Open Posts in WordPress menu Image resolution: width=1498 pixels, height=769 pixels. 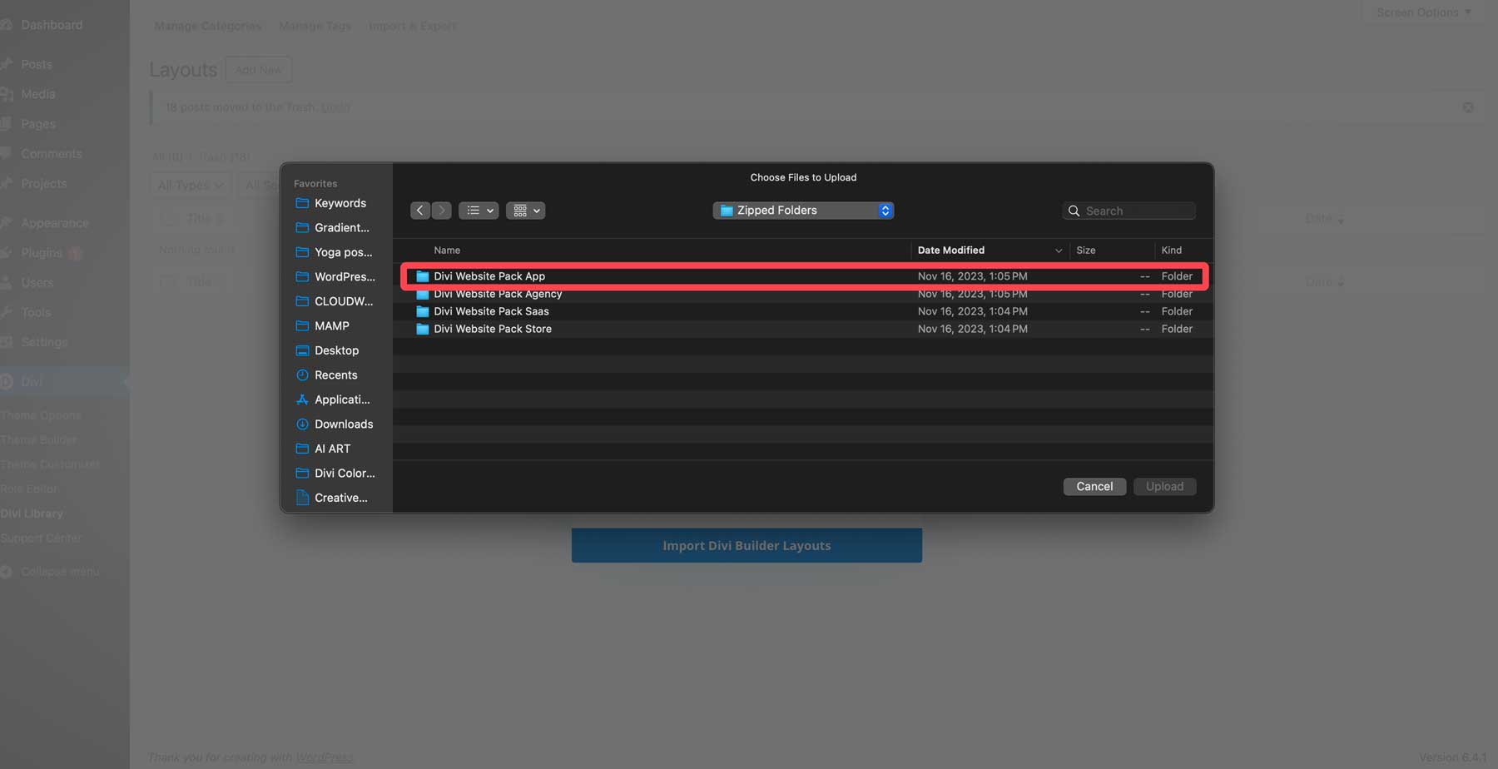(37, 64)
